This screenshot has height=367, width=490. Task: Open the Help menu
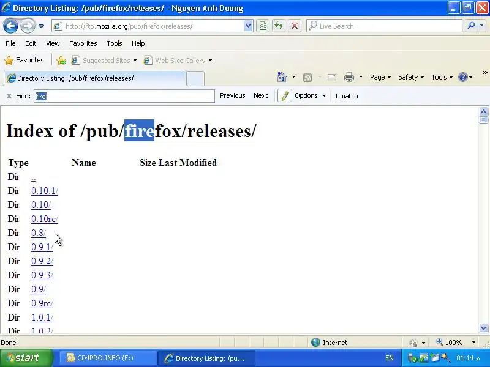coord(138,43)
